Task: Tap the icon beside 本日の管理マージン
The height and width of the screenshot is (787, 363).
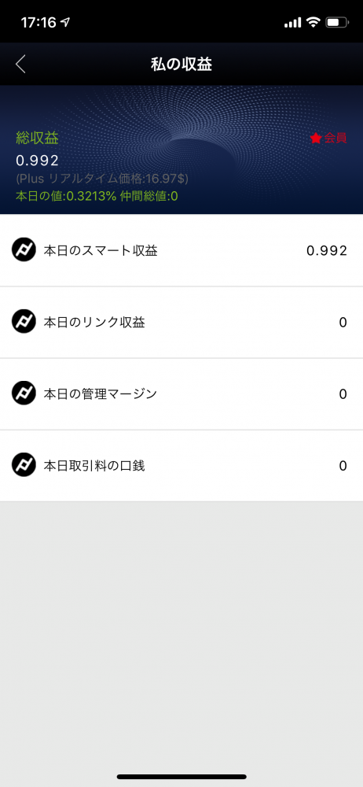Action: pos(24,394)
